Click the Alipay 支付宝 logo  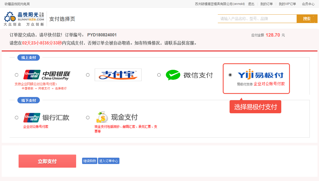click(118, 75)
